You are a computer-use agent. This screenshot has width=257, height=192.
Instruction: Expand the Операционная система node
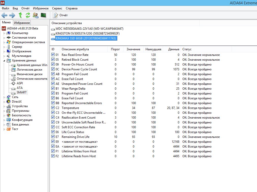point(4,42)
